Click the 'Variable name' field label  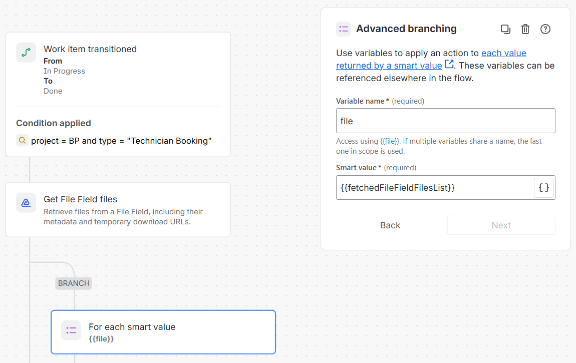point(360,101)
